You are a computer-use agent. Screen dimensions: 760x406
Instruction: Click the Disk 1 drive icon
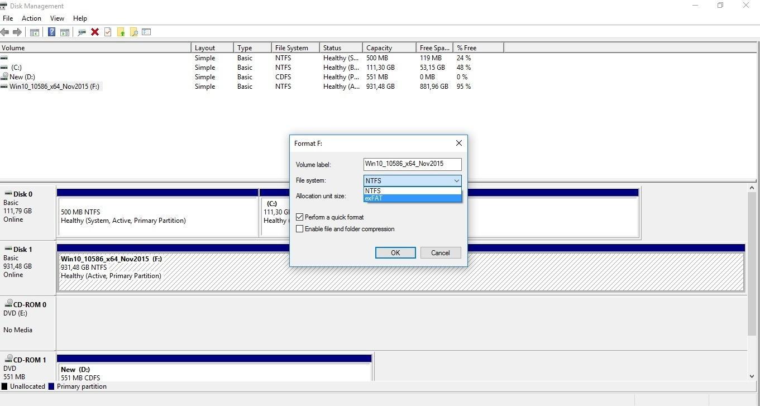pos(8,249)
